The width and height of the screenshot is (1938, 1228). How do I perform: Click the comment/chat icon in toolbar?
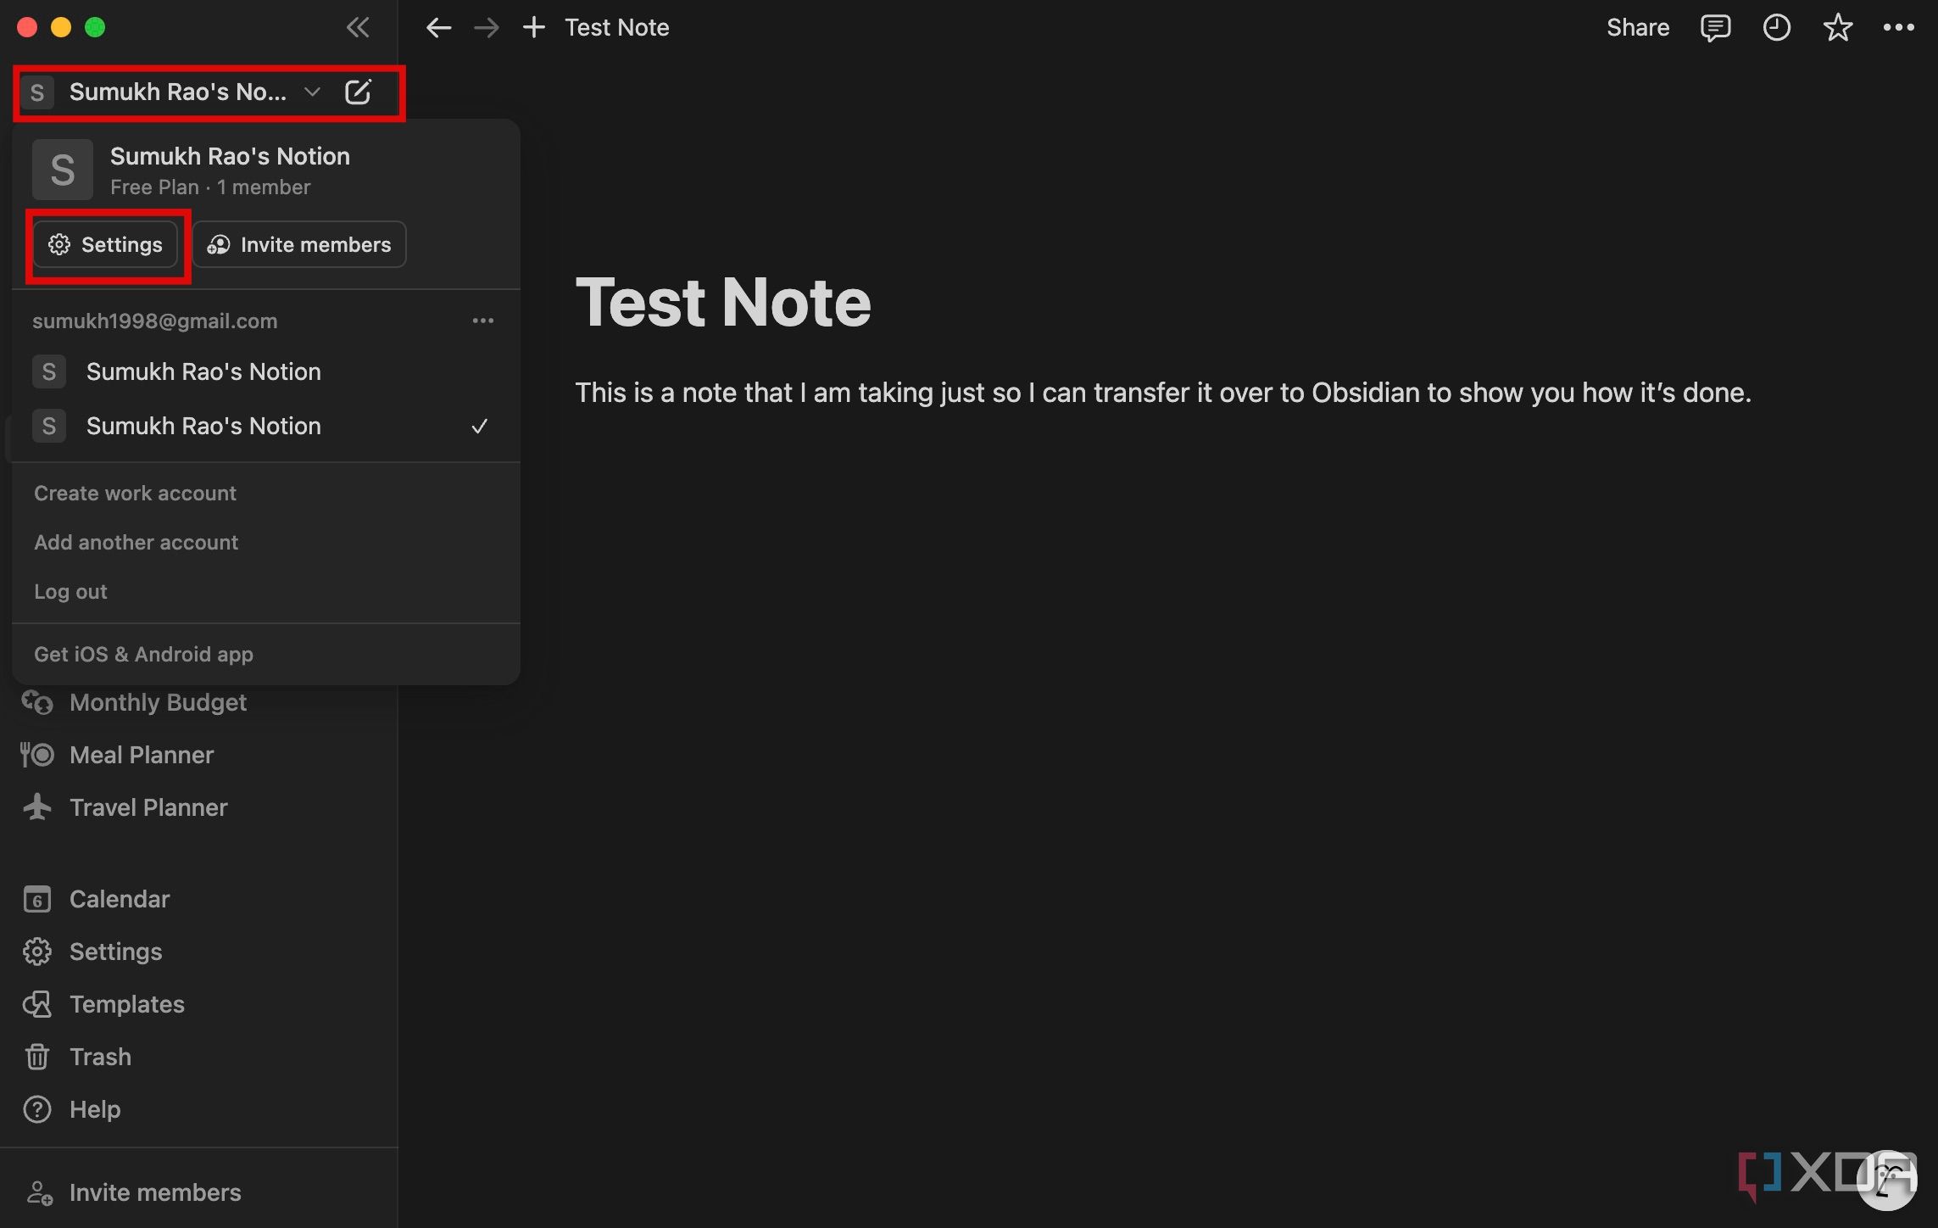1713,27
